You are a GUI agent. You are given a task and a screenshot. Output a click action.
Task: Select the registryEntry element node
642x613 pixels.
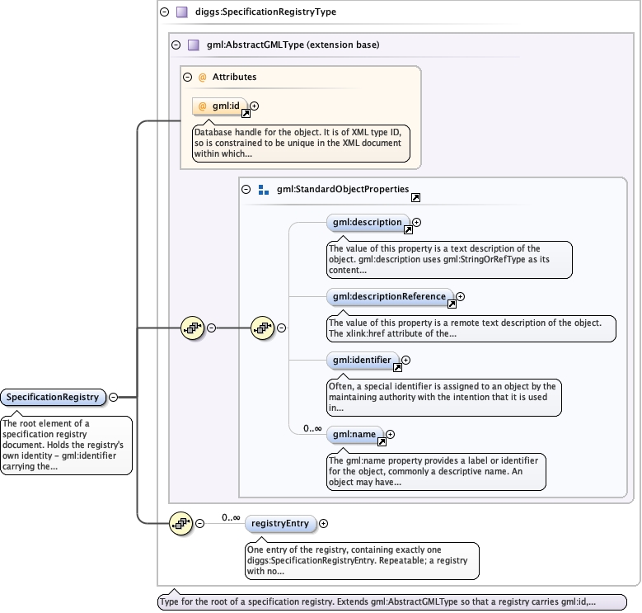[x=280, y=523]
